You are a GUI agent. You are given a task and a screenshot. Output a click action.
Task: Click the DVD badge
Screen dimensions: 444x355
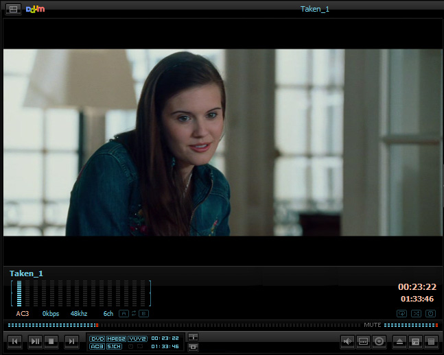[x=97, y=339]
